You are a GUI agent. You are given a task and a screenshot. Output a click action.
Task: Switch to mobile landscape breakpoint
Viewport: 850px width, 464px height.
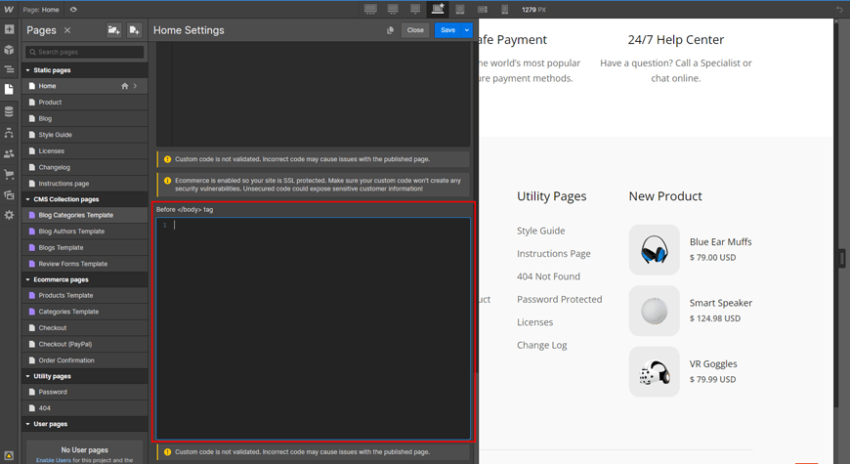pos(483,9)
